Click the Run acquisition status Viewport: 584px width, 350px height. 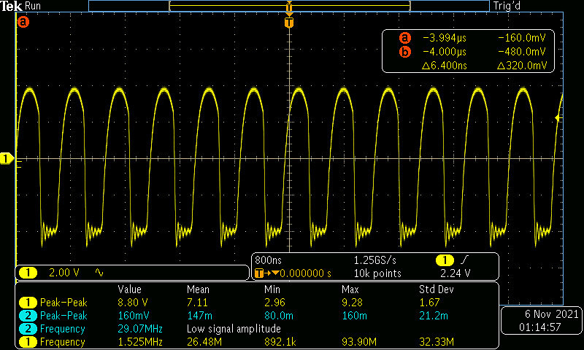33,6
